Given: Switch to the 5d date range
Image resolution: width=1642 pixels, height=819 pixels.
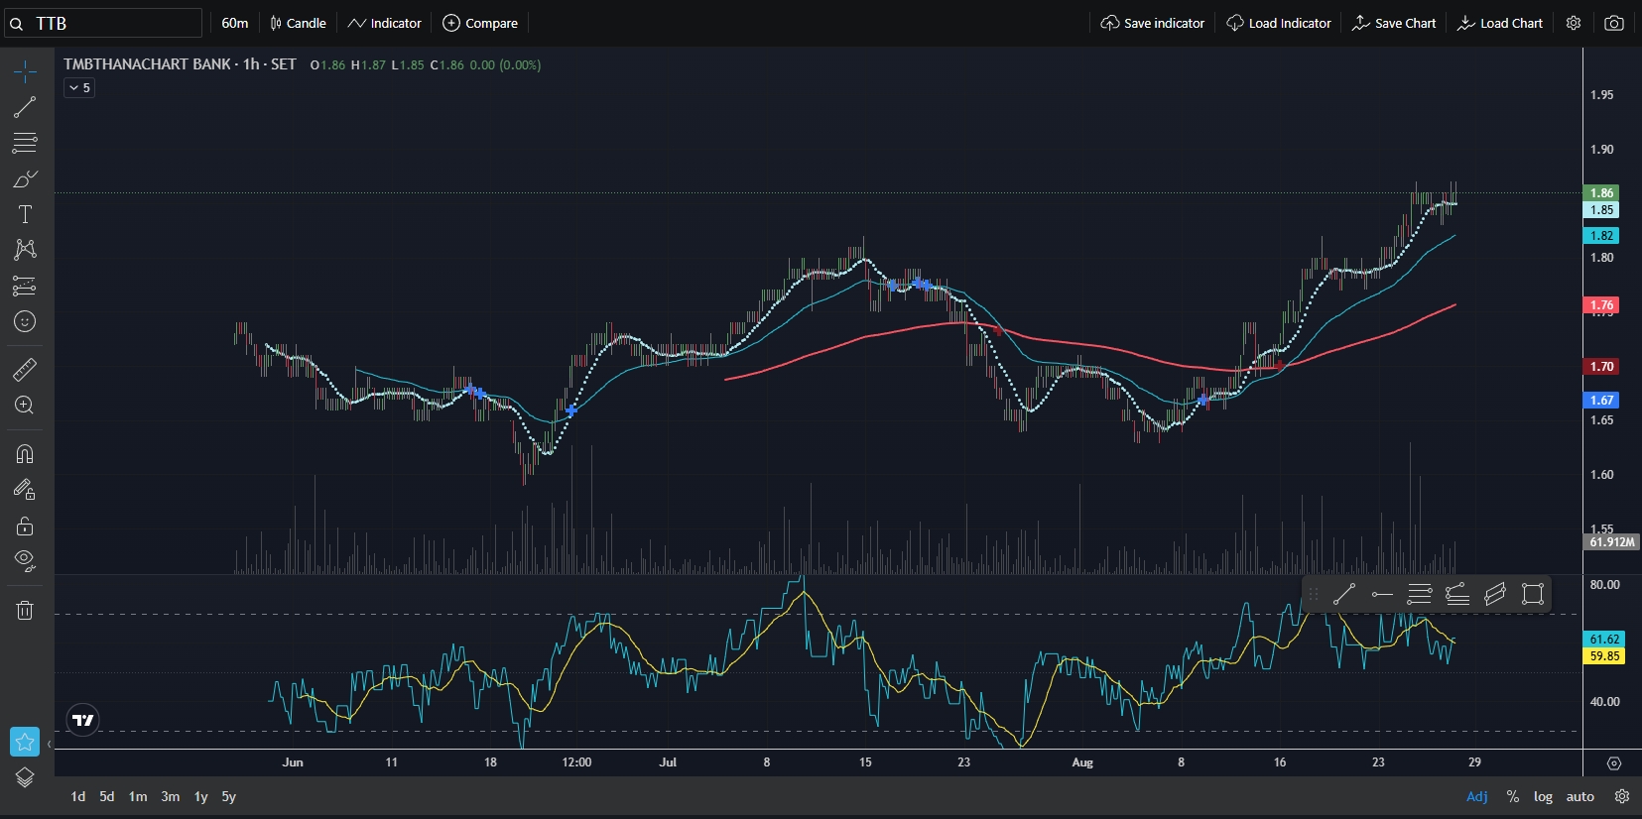Looking at the screenshot, I should tap(107, 796).
